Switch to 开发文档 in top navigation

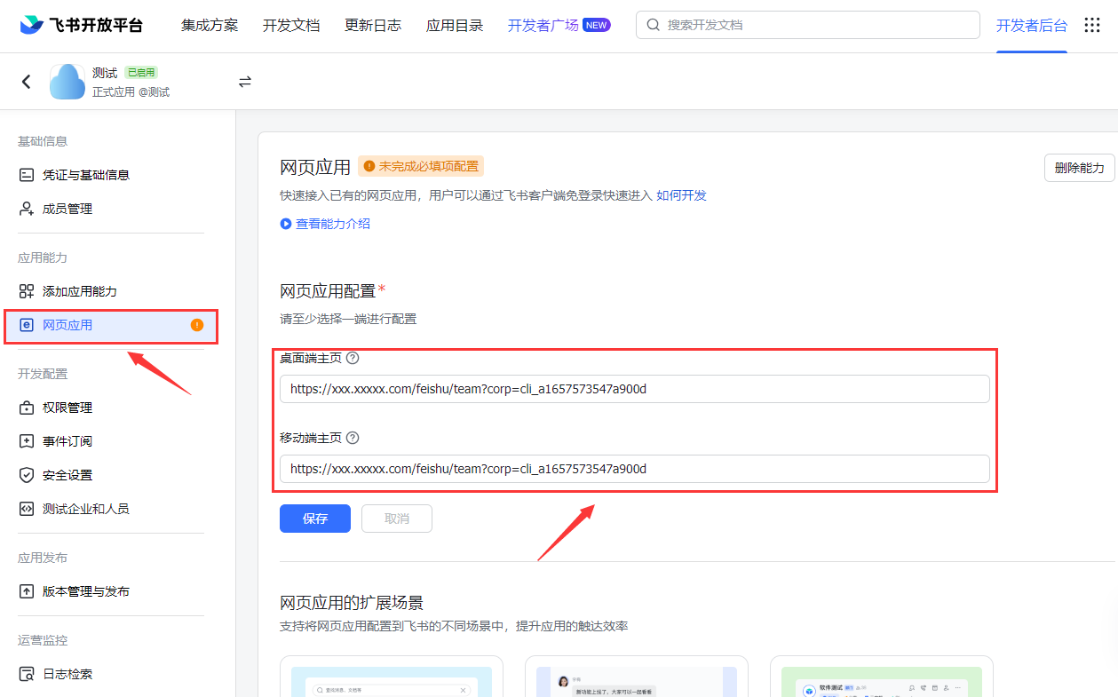[291, 25]
